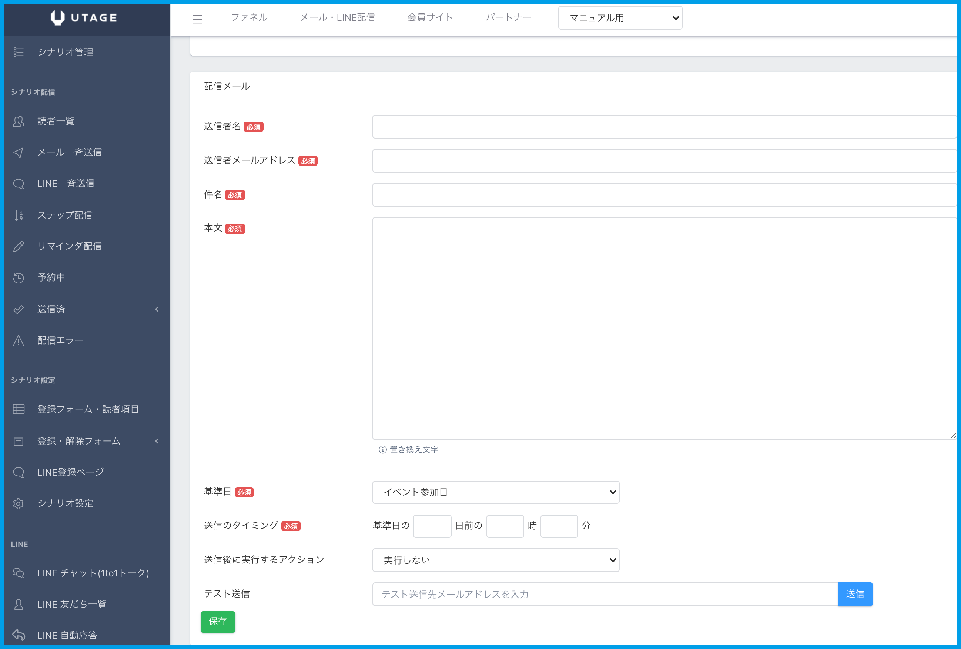Viewport: 961px width, 649px height.
Task: Click the LINE 自動応答 reply arrow icon
Action: (x=19, y=635)
